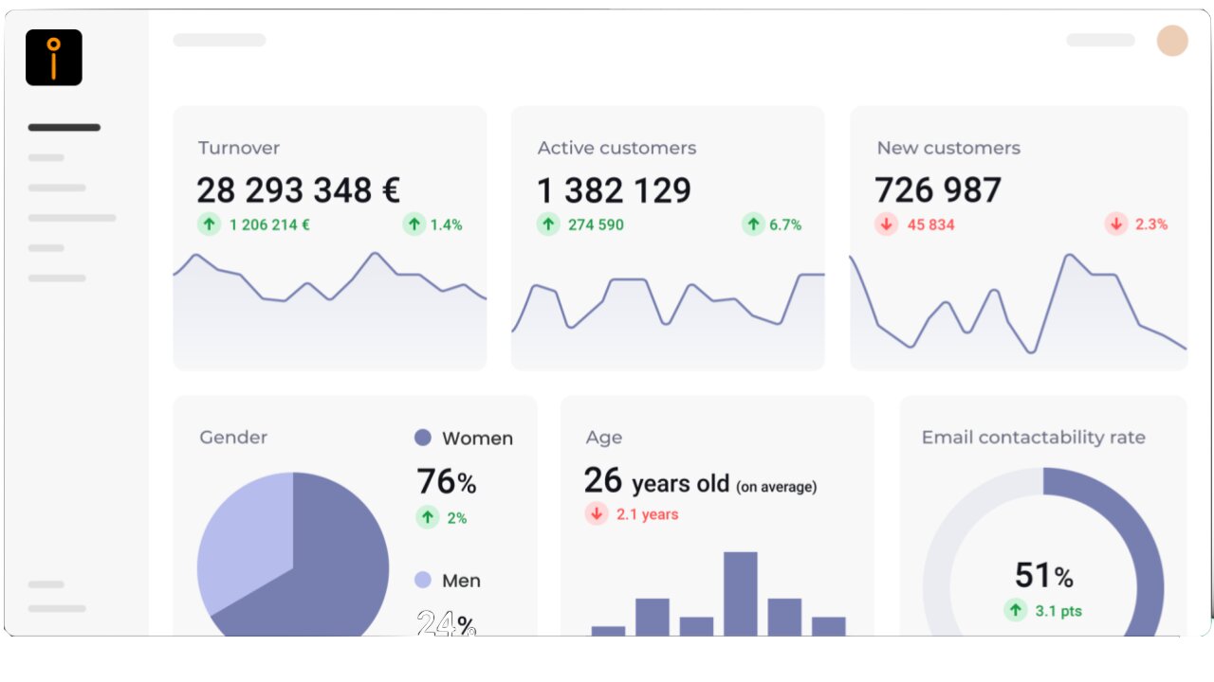
Task: Toggle the Men series legend dot
Action: 421,580
